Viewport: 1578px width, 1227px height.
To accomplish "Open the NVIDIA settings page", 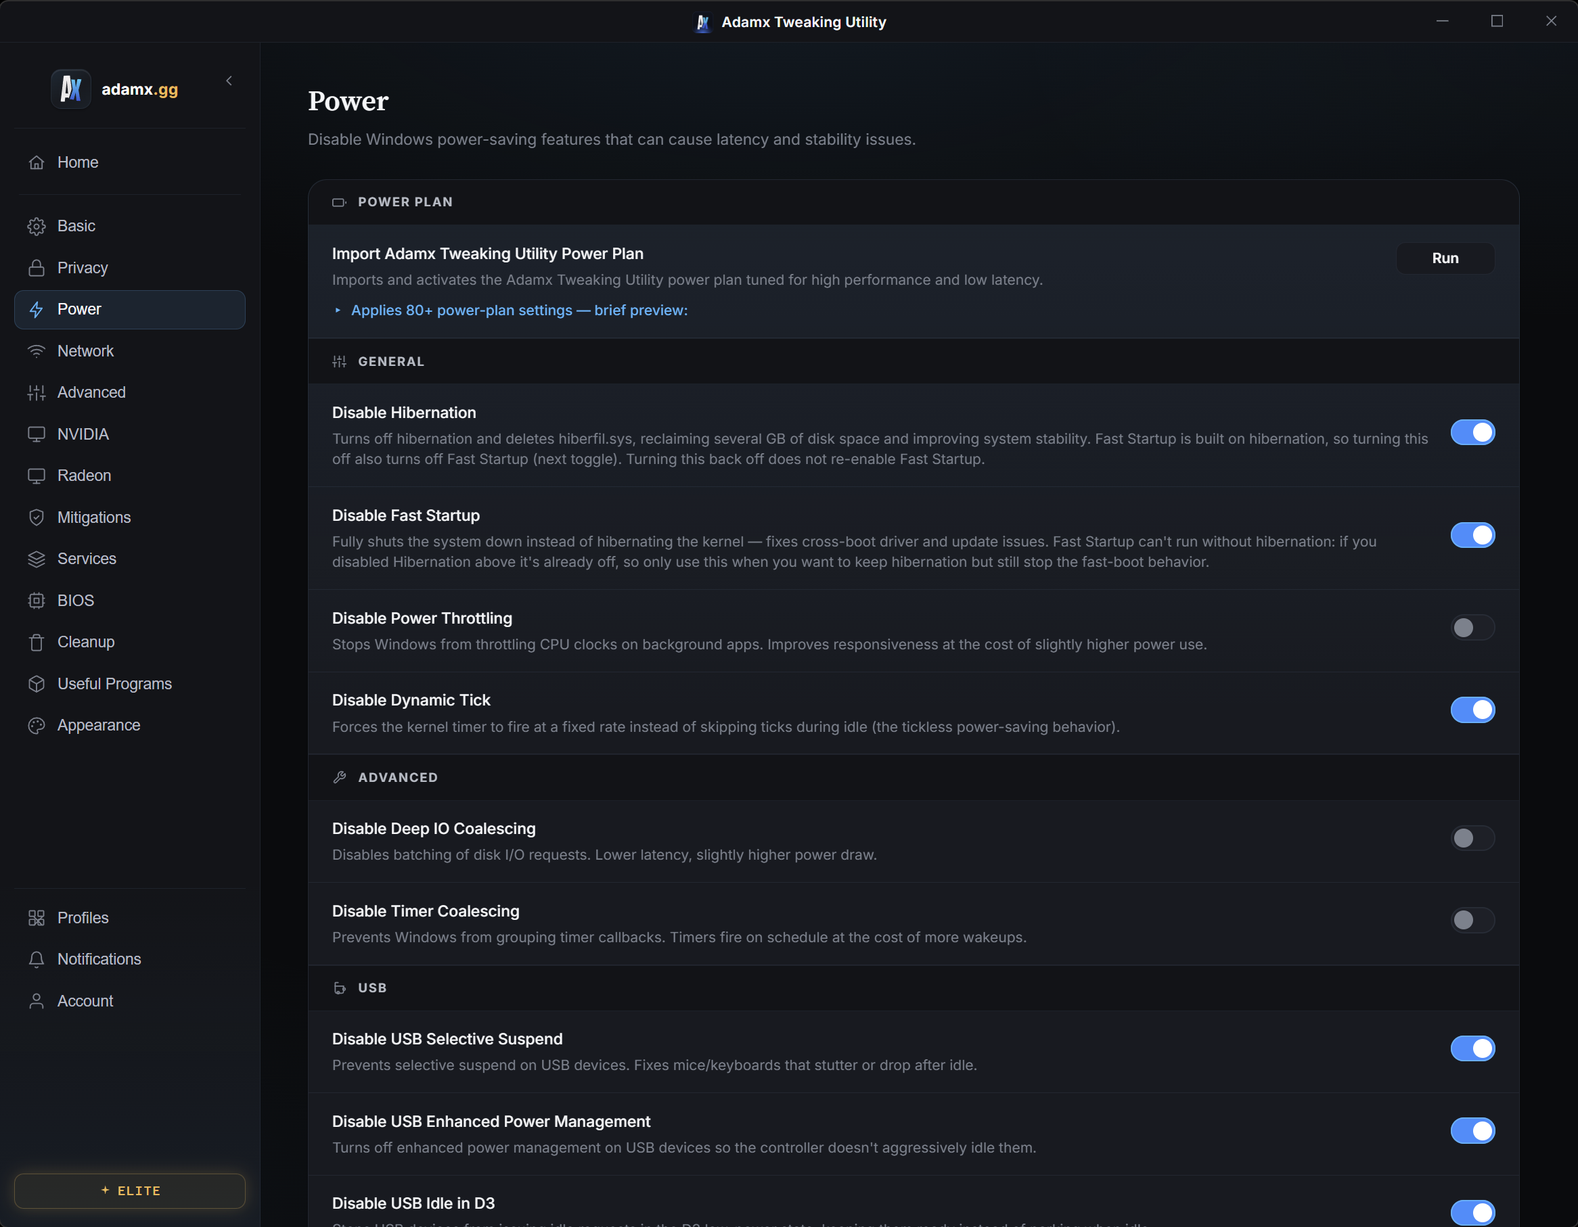I will coord(129,434).
